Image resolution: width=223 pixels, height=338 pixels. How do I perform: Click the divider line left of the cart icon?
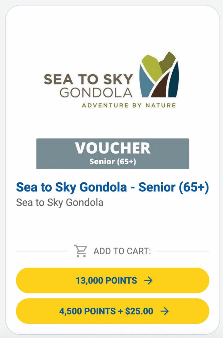(x=42, y=251)
